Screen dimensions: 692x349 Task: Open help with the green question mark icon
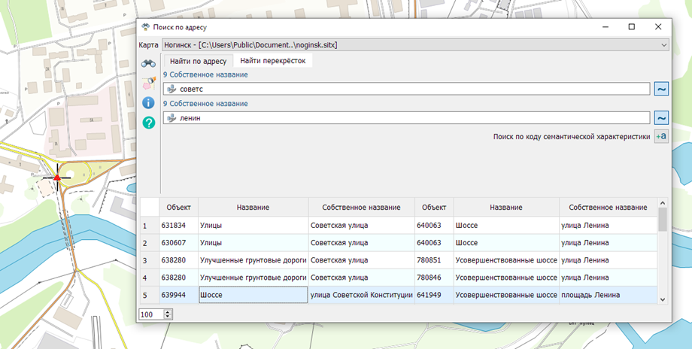(148, 122)
